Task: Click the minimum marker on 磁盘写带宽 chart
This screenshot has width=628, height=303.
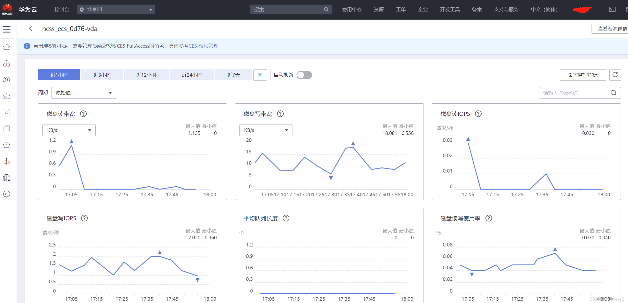Action: coord(331,178)
